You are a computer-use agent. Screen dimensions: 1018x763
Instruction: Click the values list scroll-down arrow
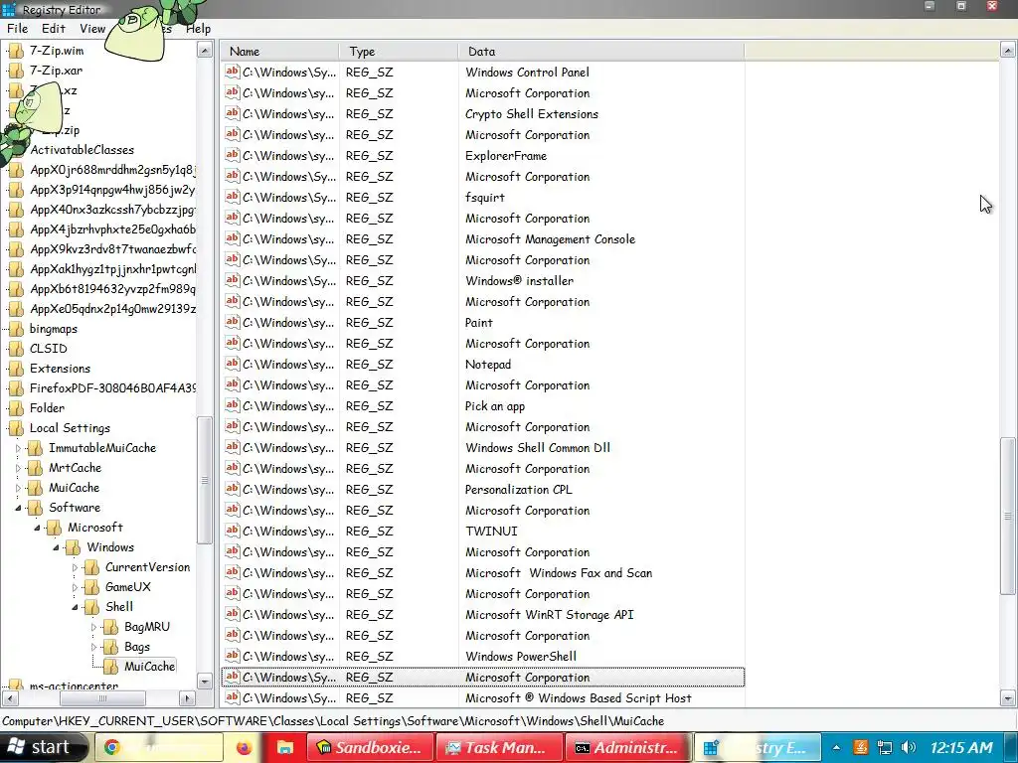tap(1008, 698)
